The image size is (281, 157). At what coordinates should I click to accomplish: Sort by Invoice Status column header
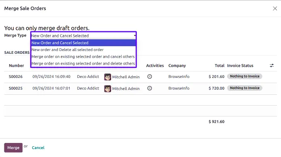(x=240, y=65)
